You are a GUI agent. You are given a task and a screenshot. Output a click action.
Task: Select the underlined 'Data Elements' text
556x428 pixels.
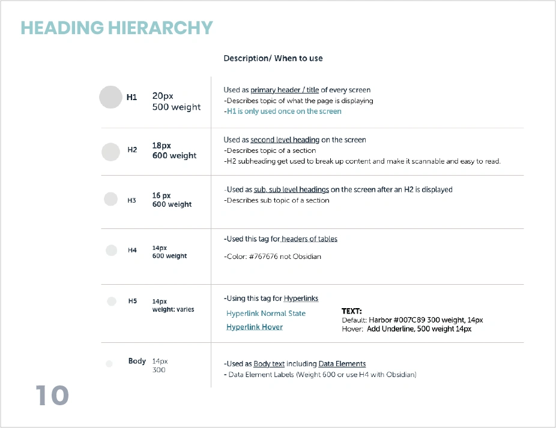[342, 364]
